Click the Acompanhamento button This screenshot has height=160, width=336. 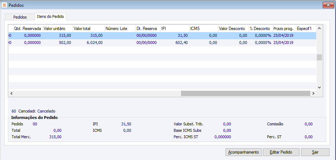coord(244,152)
